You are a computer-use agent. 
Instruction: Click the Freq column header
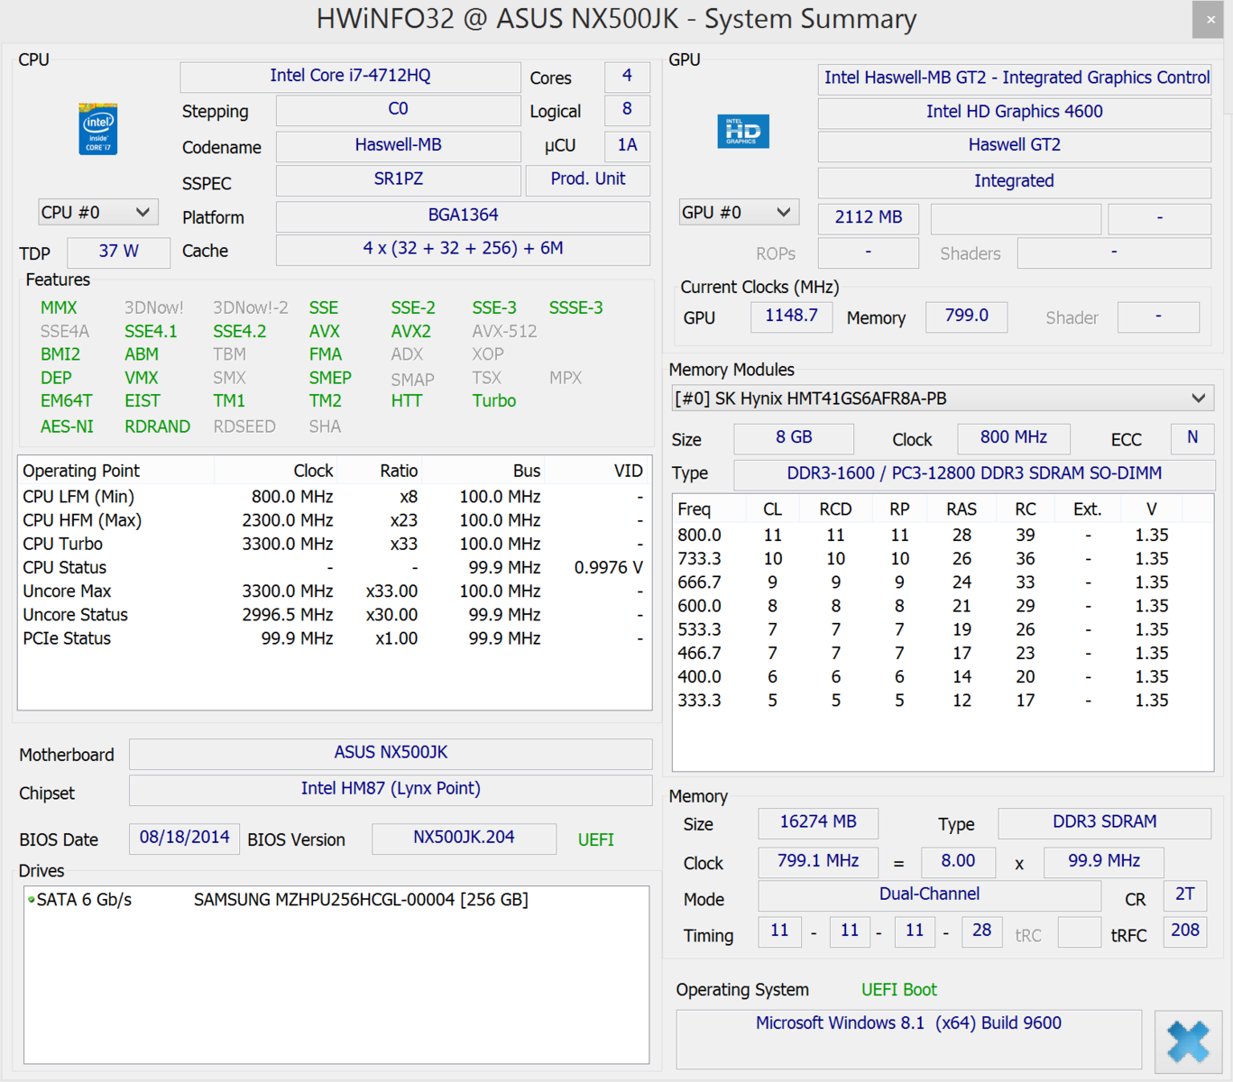695,509
